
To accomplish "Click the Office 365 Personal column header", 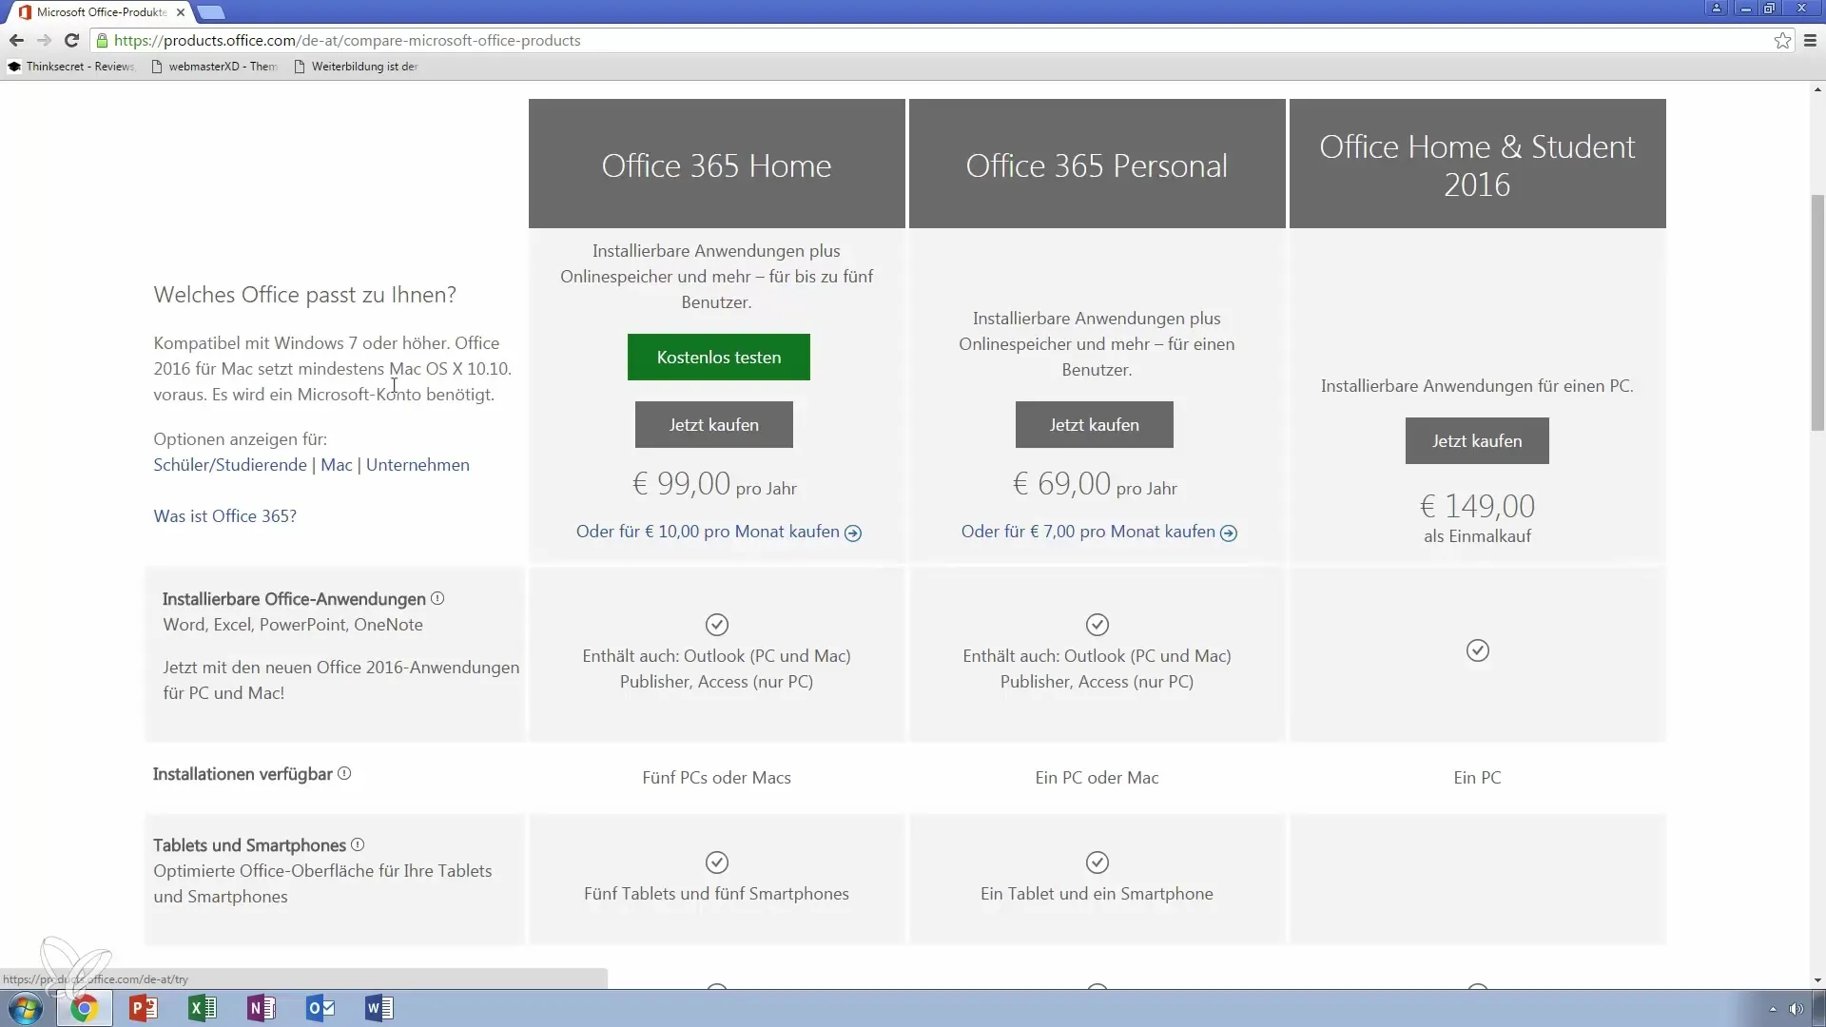I will point(1098,165).
